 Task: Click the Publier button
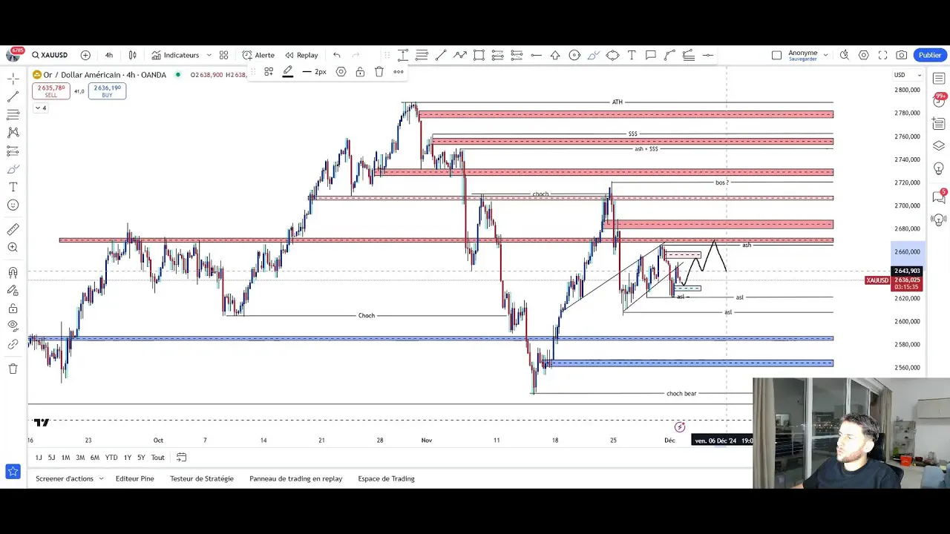(x=929, y=55)
